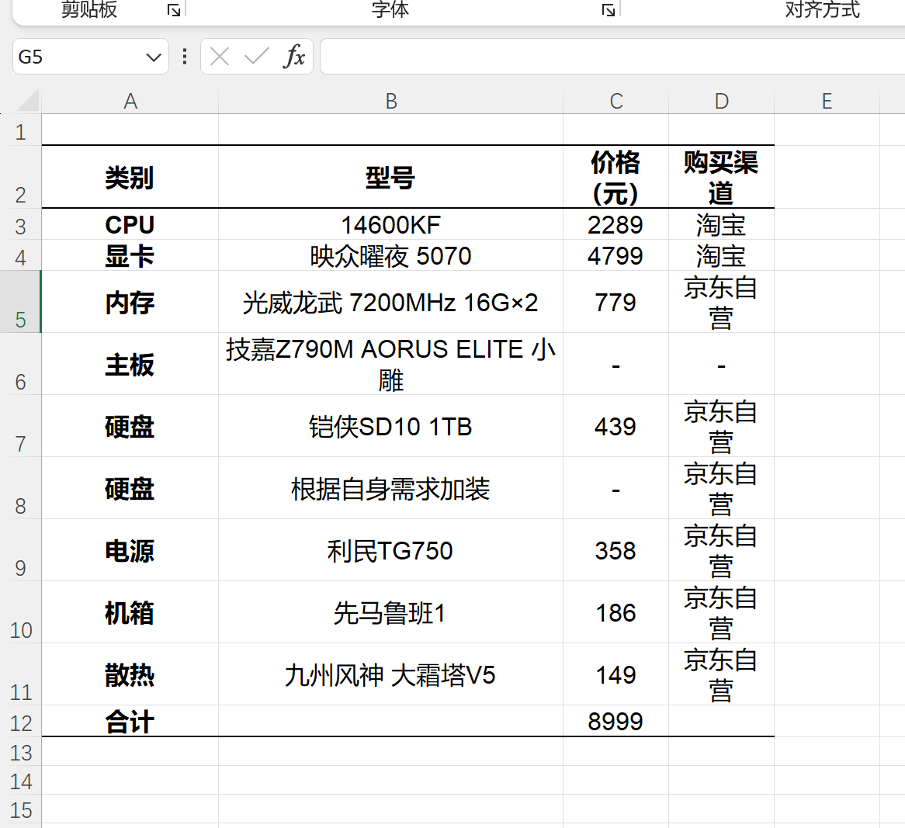Click the 型号 header cell

pos(390,177)
